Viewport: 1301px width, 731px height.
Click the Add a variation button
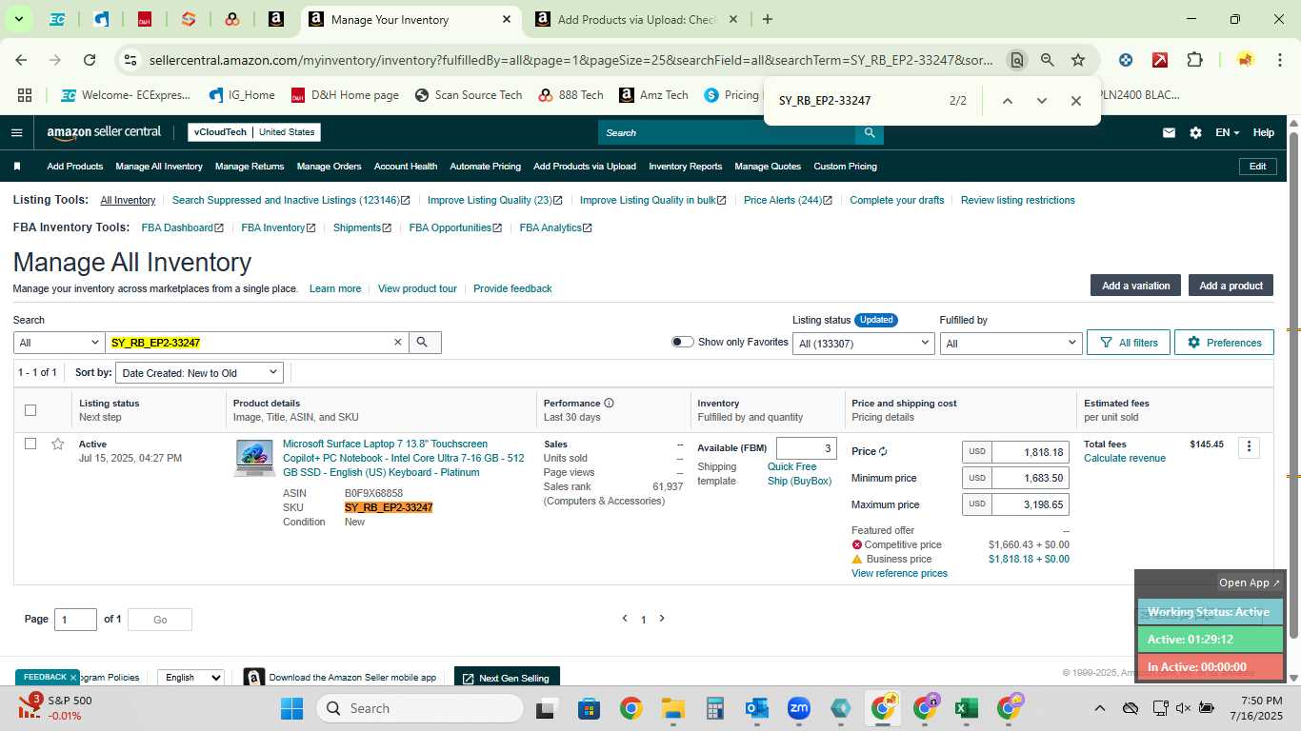1135,286
